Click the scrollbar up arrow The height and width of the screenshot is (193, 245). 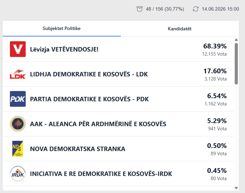tap(236, 40)
